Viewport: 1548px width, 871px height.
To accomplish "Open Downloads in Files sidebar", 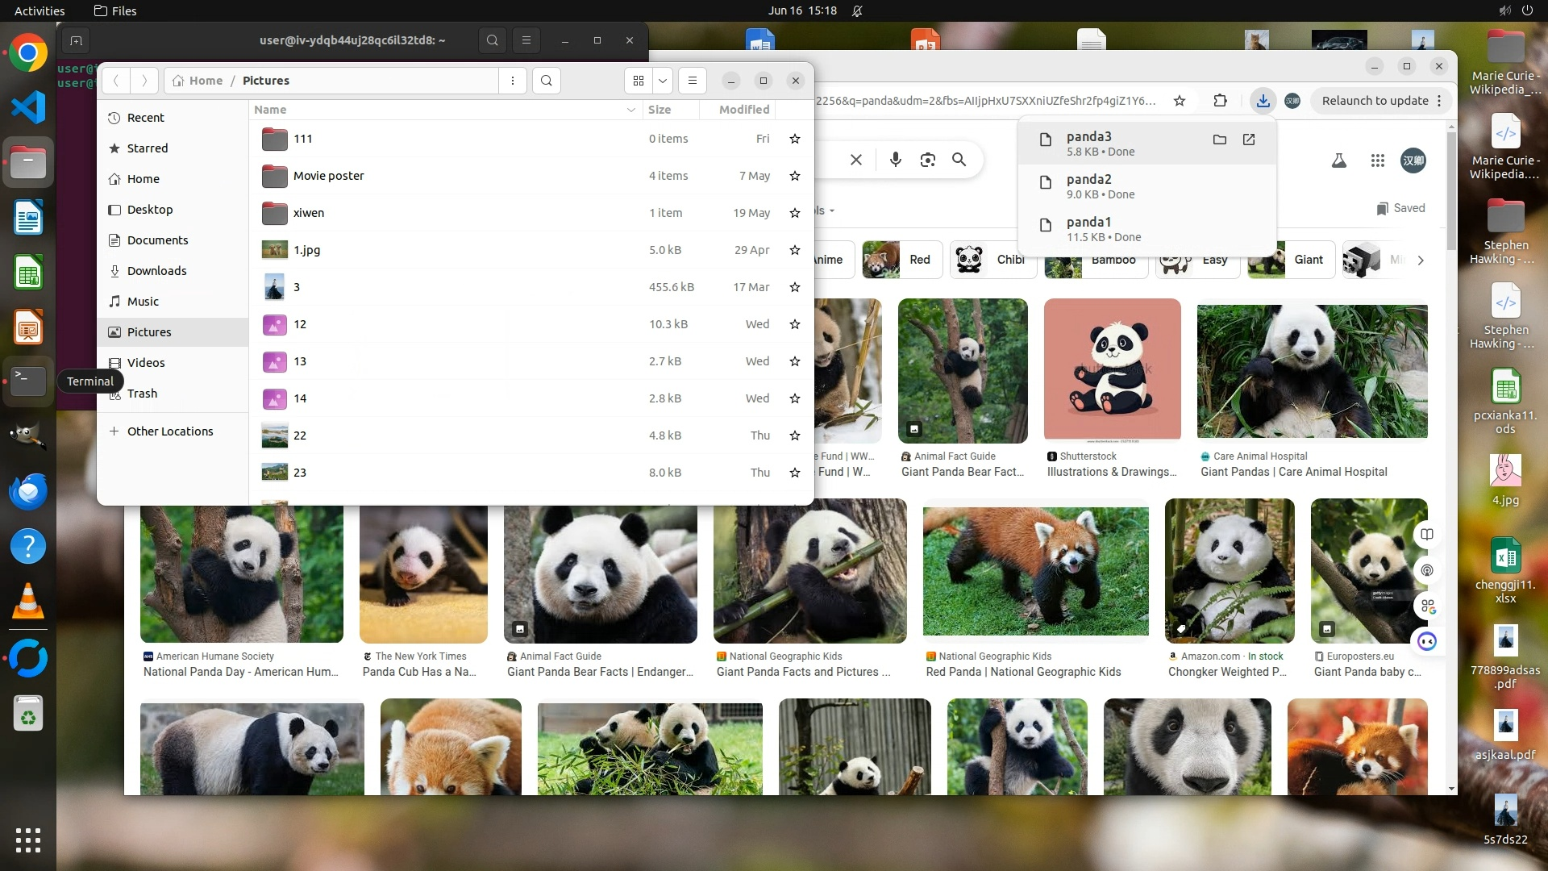I will [x=156, y=271].
